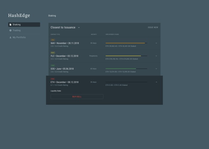Click 'ETH 13,074.00 / ETH 15,590.85 Staked' text
The image size is (209, 149).
[x=121, y=72]
